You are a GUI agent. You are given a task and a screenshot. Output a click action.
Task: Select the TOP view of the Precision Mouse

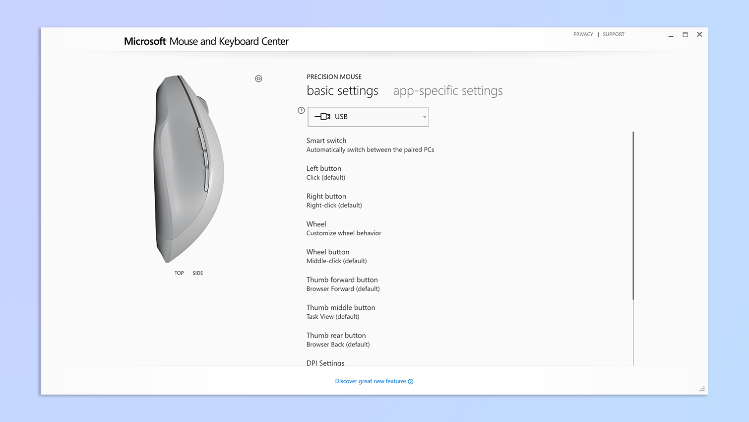tap(179, 273)
